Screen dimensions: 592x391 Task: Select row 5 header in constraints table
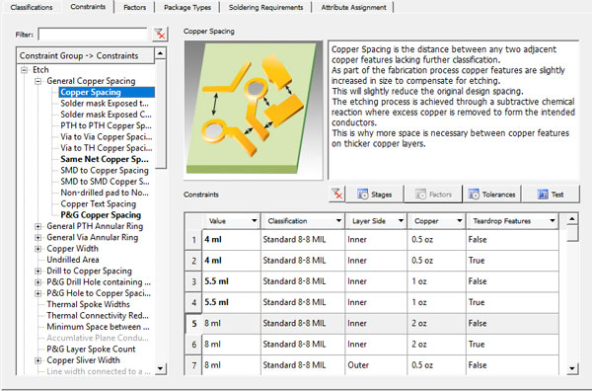(x=193, y=324)
